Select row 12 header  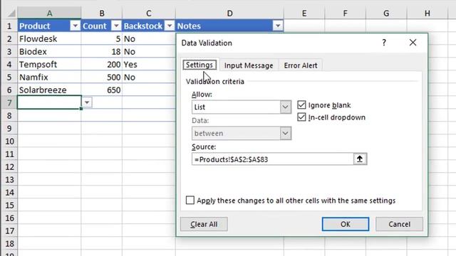(x=9, y=166)
